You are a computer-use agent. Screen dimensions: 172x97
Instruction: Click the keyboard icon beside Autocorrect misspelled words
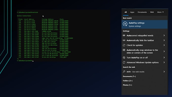124,35
